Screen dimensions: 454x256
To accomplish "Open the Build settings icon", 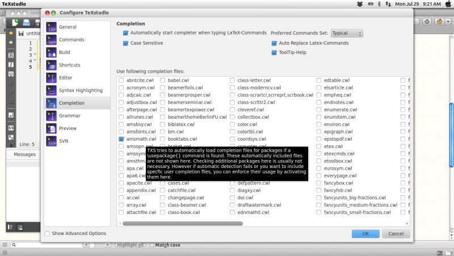I will click(51, 52).
